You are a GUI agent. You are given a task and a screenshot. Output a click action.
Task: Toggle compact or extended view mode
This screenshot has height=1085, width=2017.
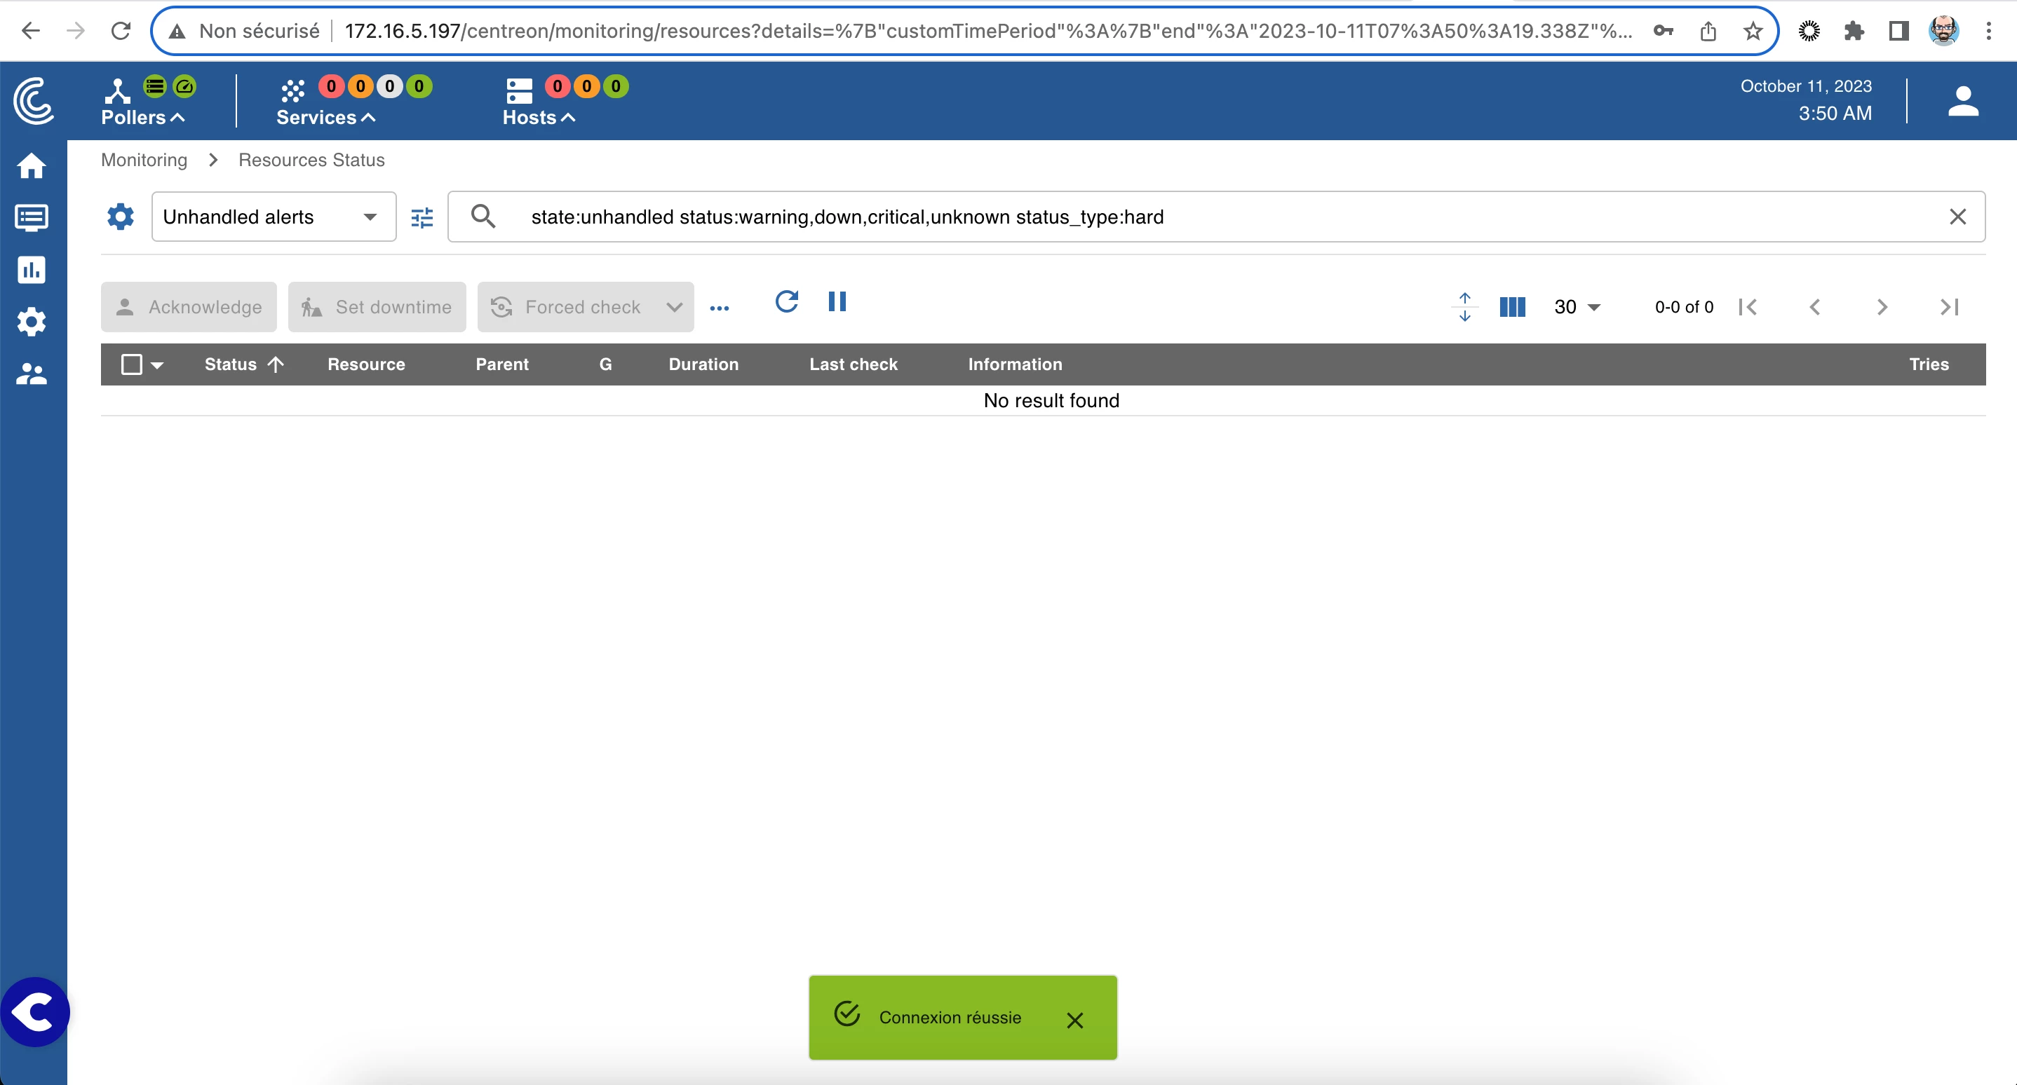click(x=1464, y=307)
